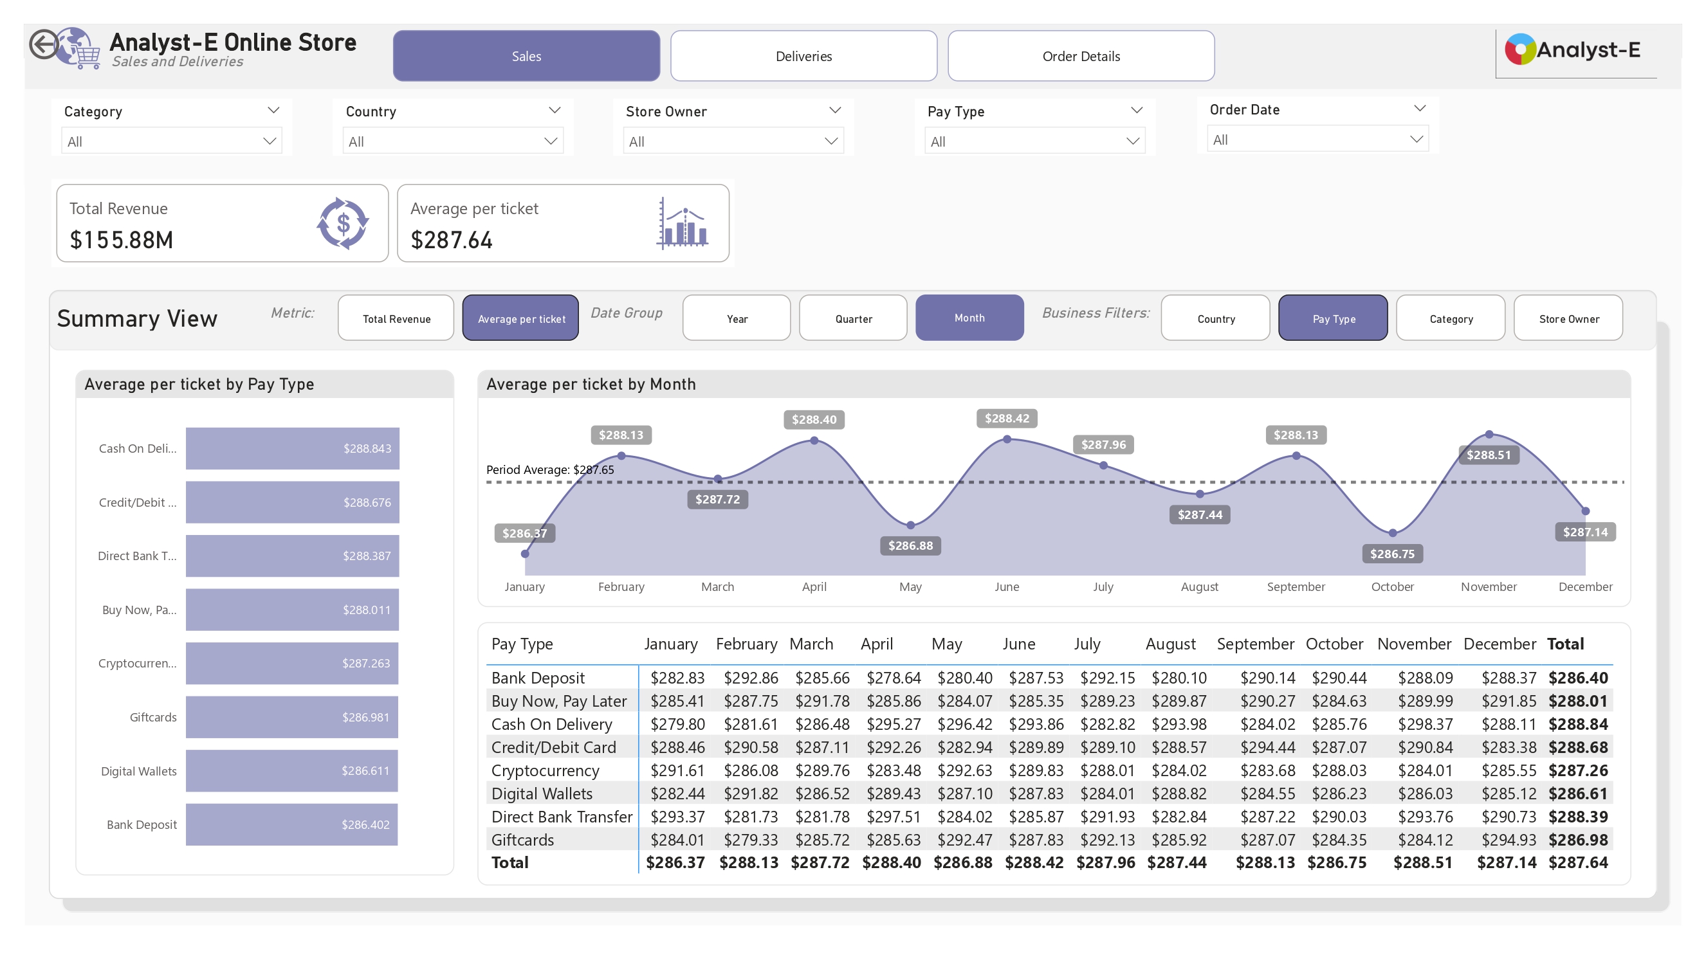
Task: Enable the Store Owner business filter
Action: tap(1568, 318)
